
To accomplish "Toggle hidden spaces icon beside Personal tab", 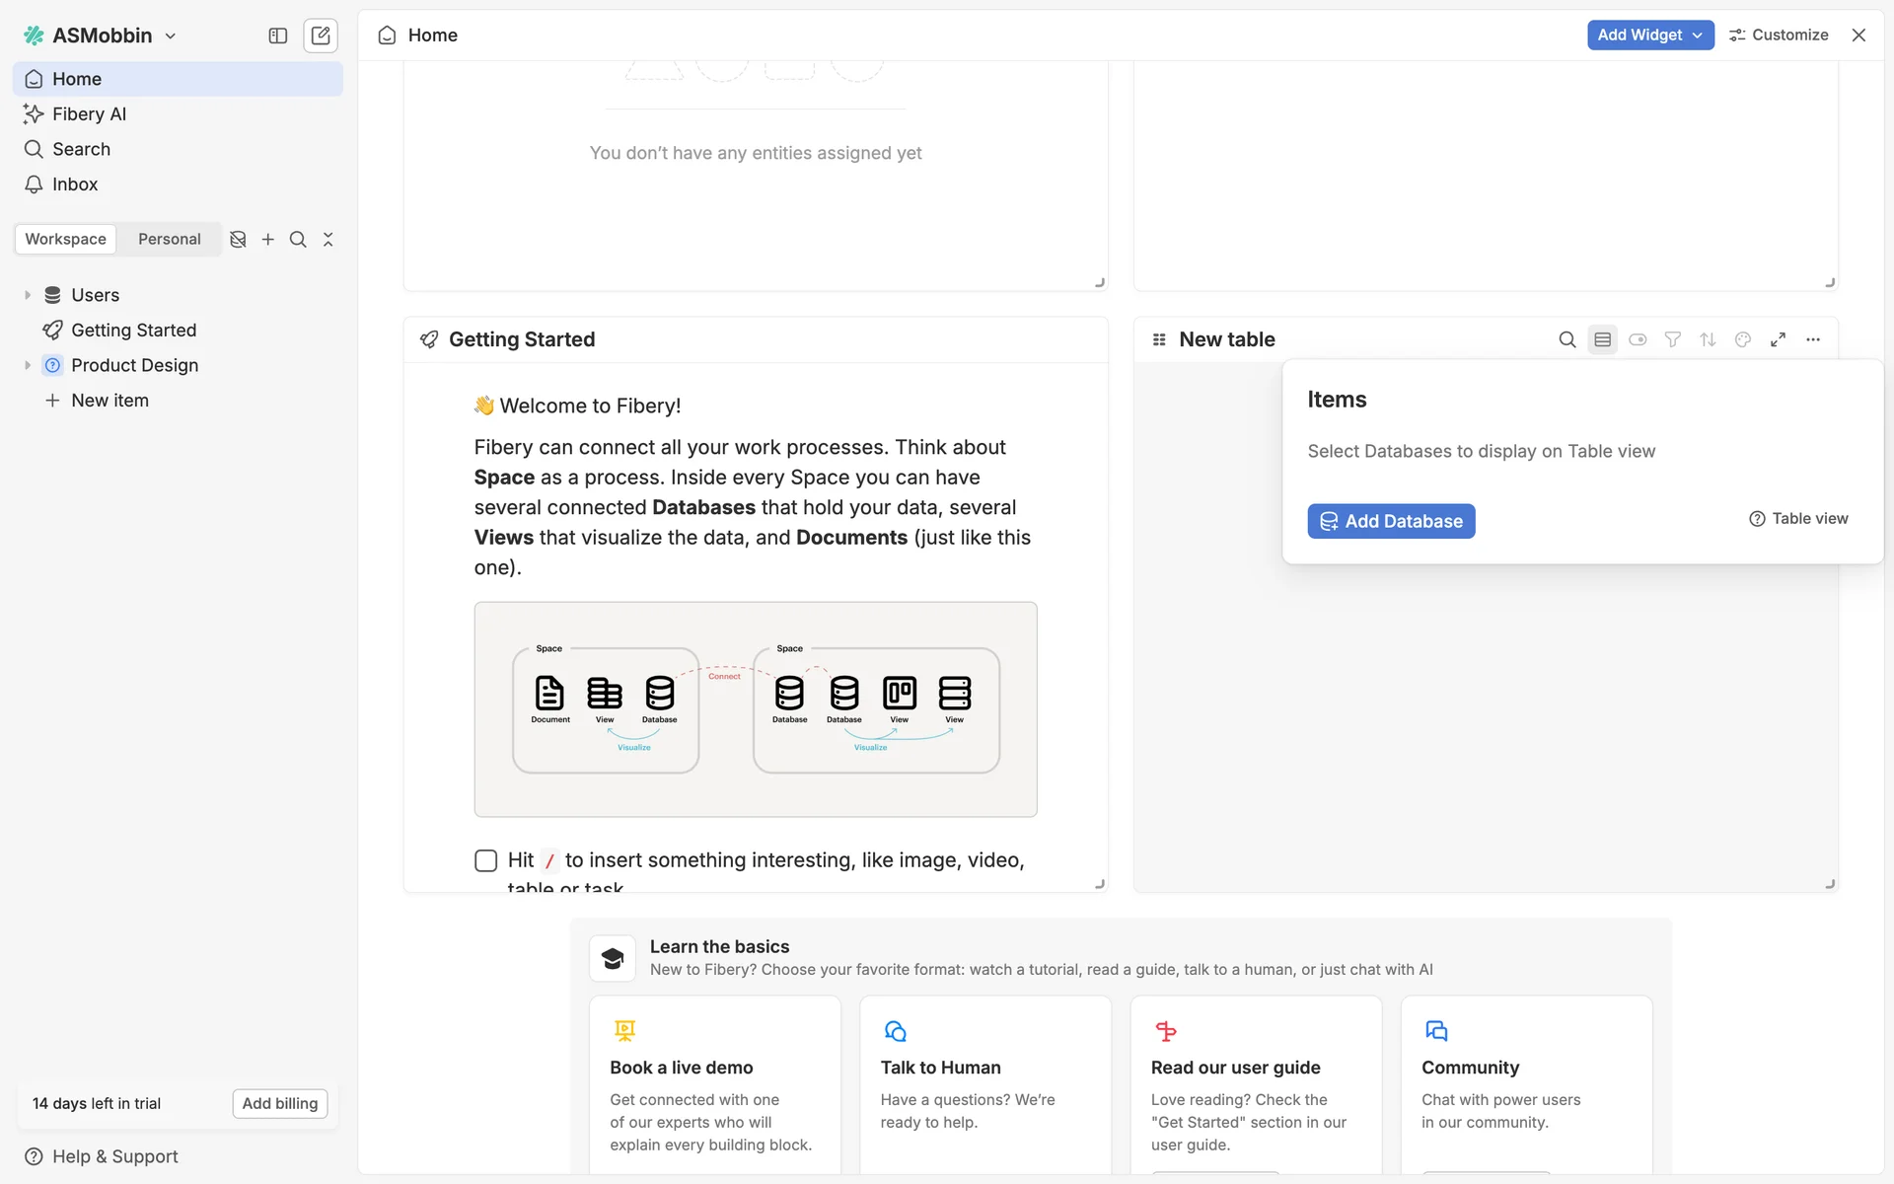I will tap(238, 239).
